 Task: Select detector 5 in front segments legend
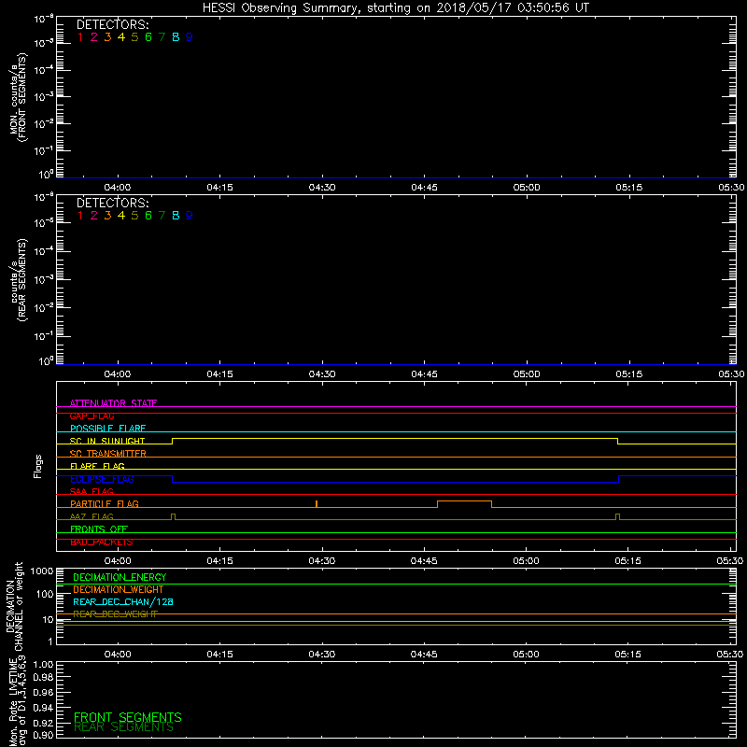134,37
